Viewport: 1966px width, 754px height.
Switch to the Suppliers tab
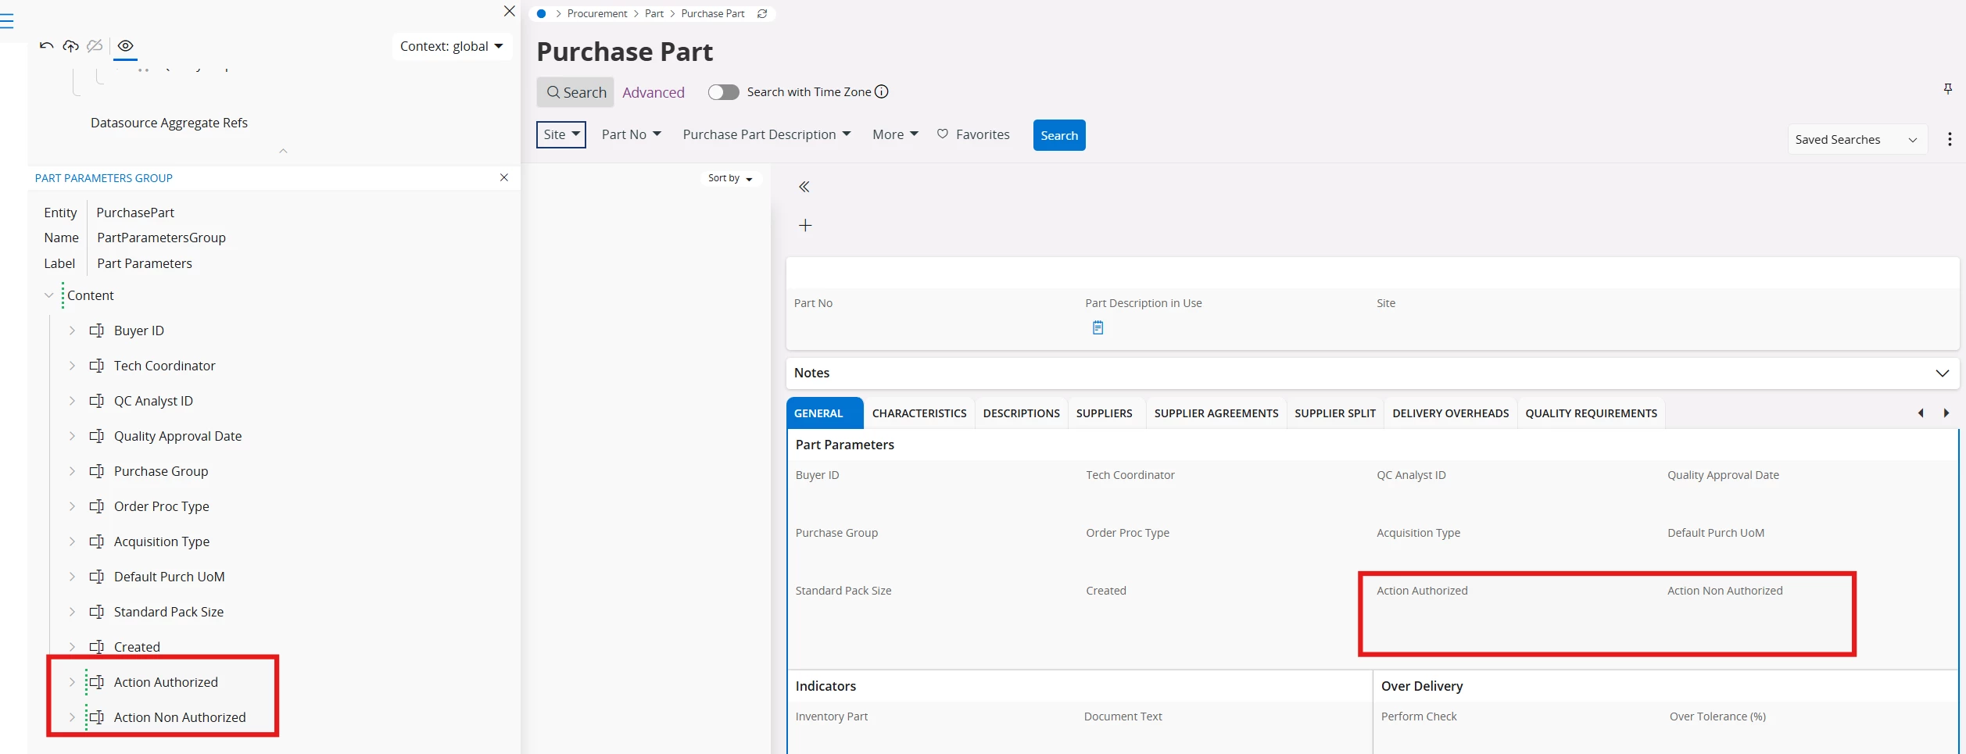tap(1104, 413)
